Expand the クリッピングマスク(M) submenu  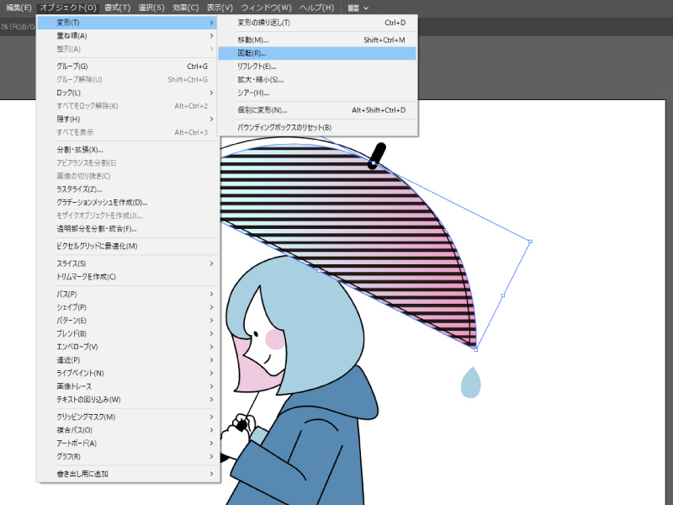[86, 417]
